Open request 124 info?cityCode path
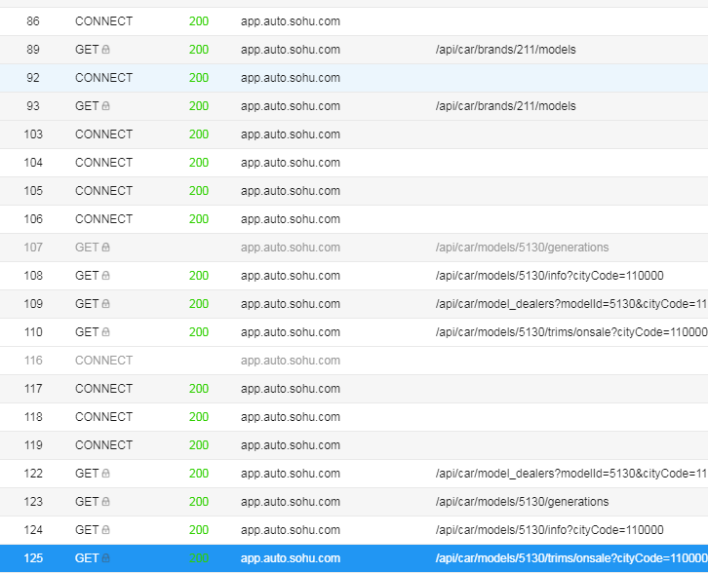The image size is (708, 573). pyautogui.click(x=549, y=530)
